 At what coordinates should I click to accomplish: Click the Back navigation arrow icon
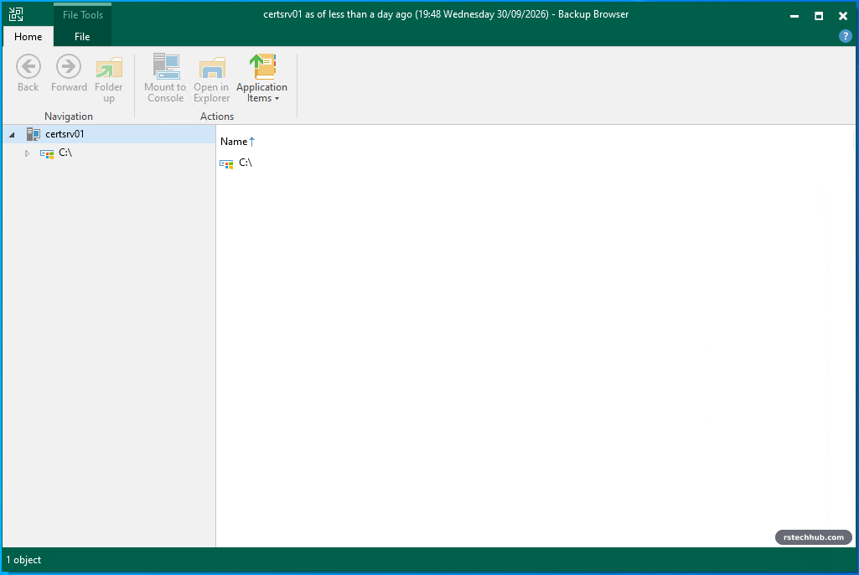pos(28,66)
